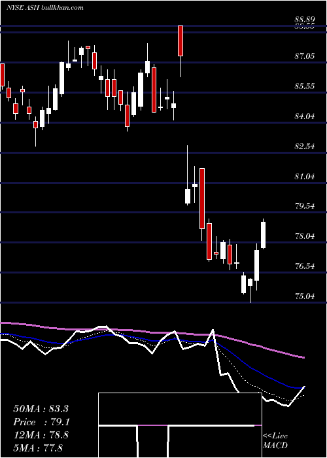The height and width of the screenshot is (458, 327).
Task: Select the 82.54 price level label
Action: 305,147
